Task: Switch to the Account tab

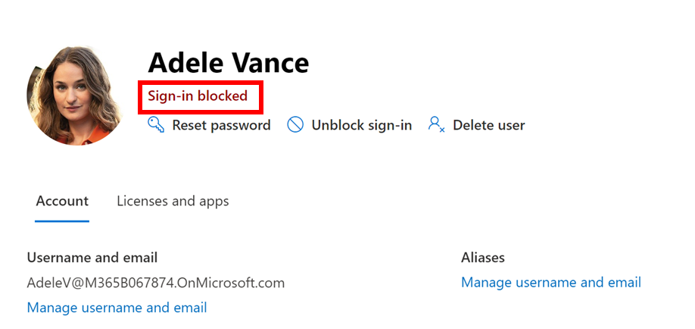Action: click(x=62, y=201)
